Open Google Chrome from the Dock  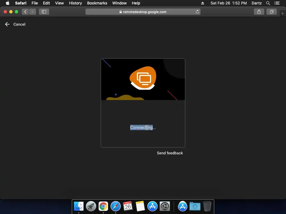pos(103,206)
